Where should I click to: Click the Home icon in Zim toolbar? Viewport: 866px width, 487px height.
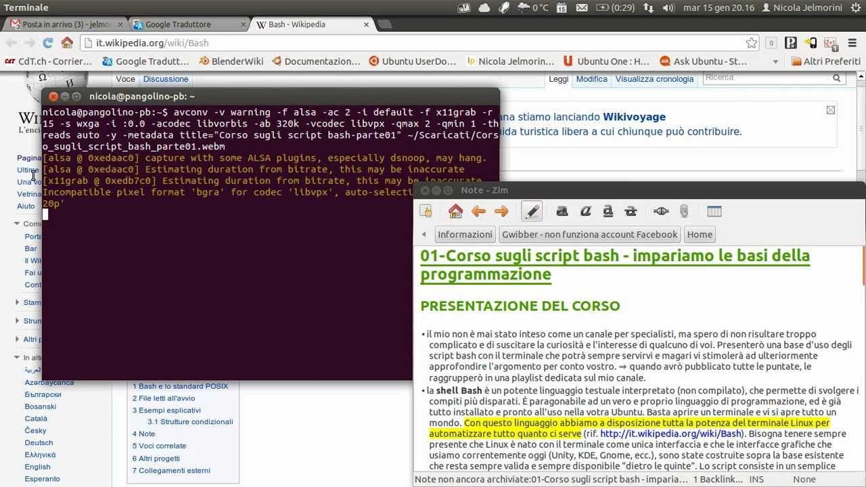click(455, 212)
